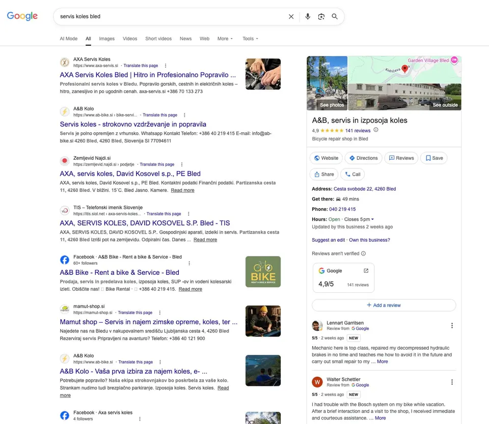The width and height of the screenshot is (489, 424).
Task: Open the Tools dropdown
Action: (x=251, y=39)
